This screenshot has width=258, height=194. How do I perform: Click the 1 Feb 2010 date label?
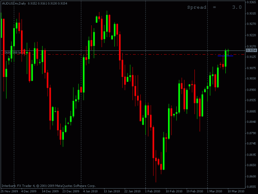[x=152, y=191]
